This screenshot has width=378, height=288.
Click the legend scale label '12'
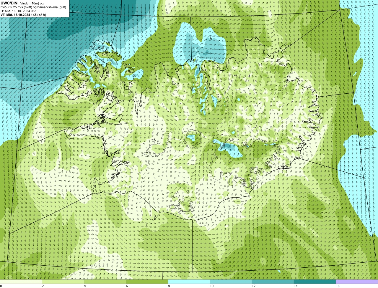pos(254,286)
